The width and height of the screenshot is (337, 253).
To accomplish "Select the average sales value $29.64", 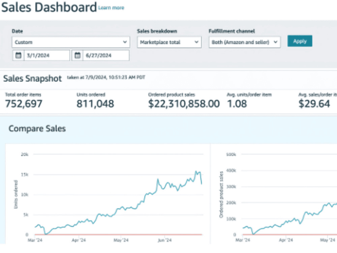I will [314, 104].
